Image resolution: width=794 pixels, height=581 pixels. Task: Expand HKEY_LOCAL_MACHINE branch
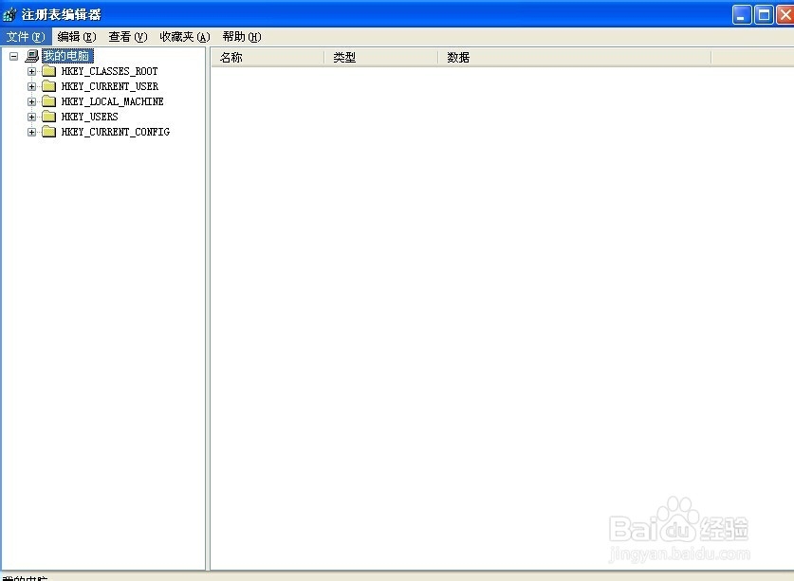click(31, 101)
